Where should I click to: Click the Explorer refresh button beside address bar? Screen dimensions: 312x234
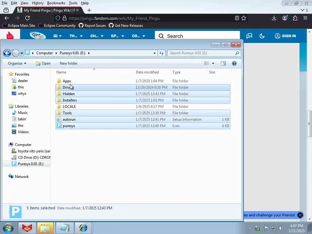coord(161,53)
